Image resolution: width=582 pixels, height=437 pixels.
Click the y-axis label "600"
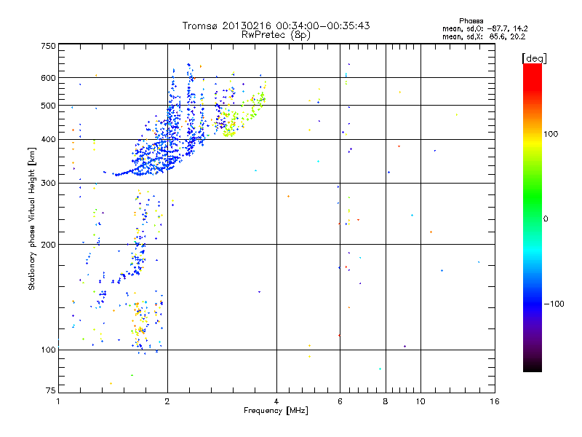click(x=48, y=78)
